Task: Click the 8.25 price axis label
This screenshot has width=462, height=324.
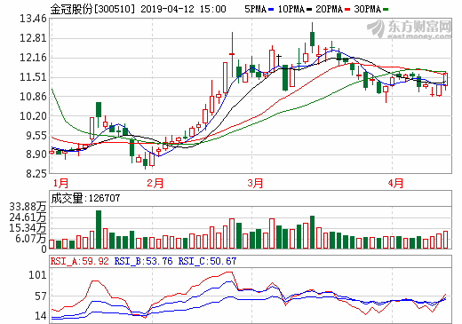Action: point(36,173)
